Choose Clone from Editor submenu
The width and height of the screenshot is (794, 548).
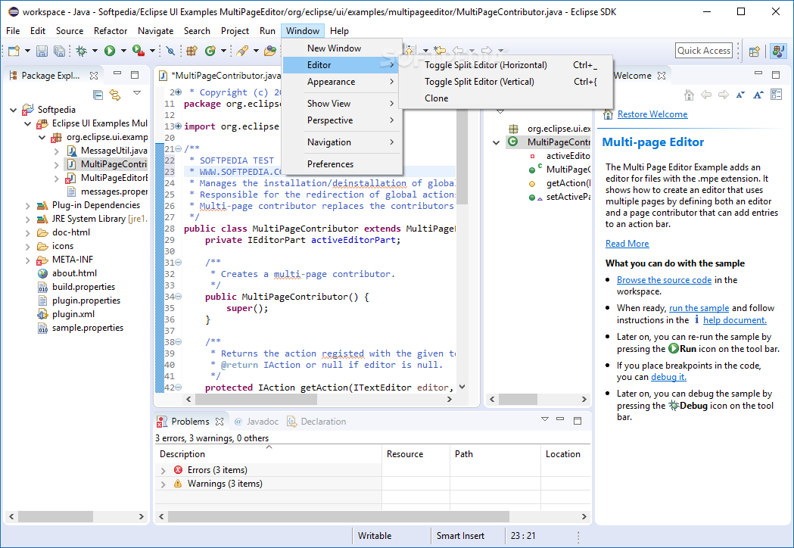pos(506,98)
